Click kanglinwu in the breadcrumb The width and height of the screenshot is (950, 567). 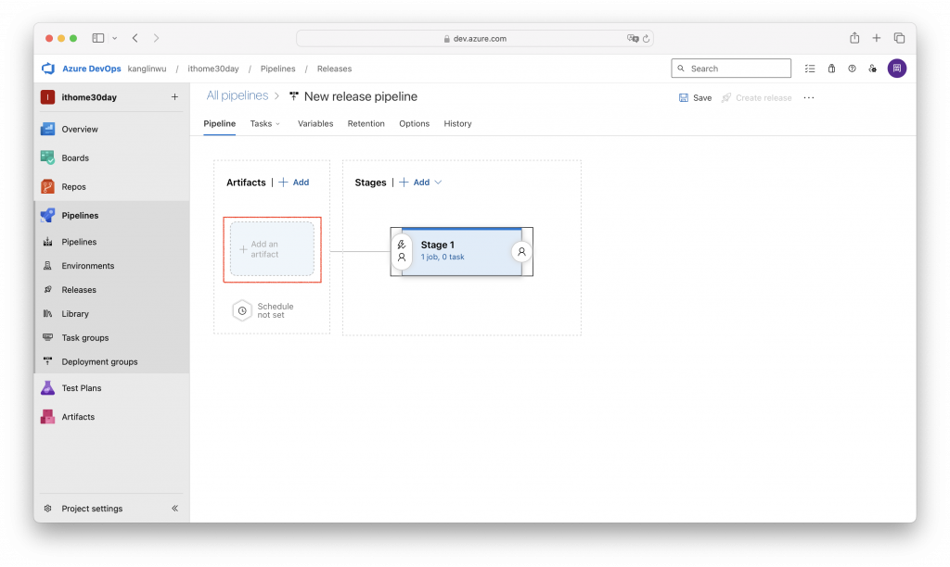tap(147, 69)
